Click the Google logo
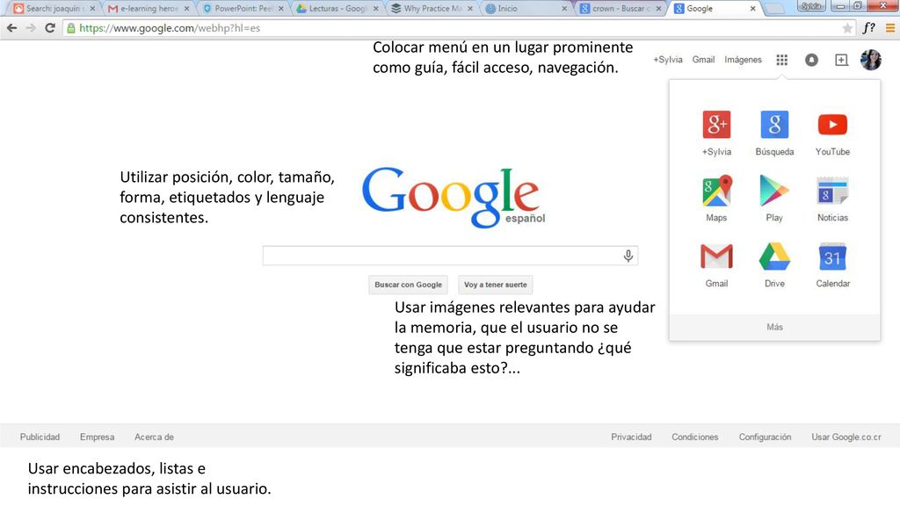The width and height of the screenshot is (900, 506). tap(453, 198)
